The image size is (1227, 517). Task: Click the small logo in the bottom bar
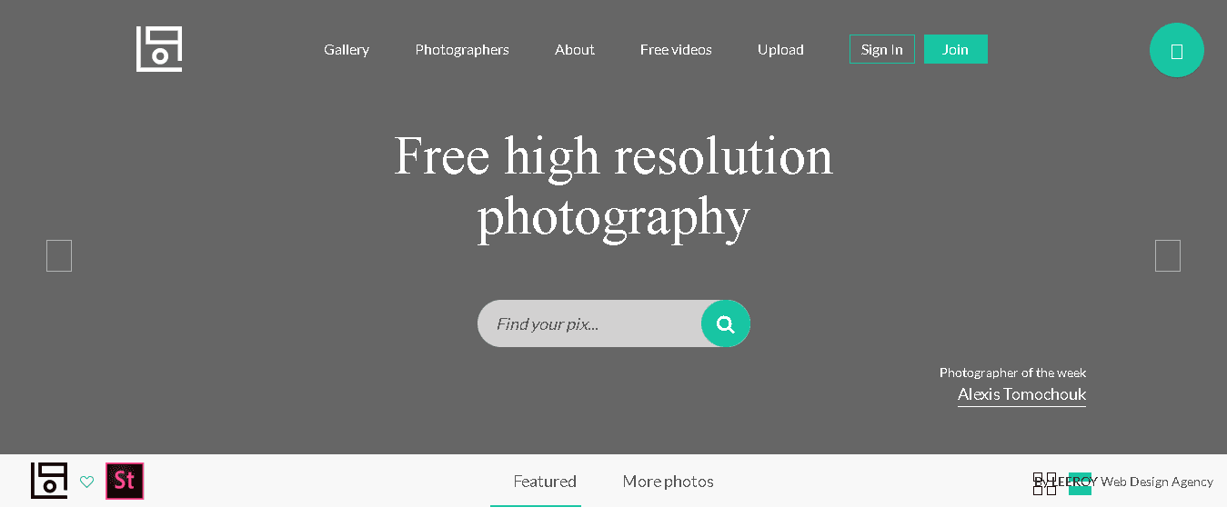pos(49,481)
